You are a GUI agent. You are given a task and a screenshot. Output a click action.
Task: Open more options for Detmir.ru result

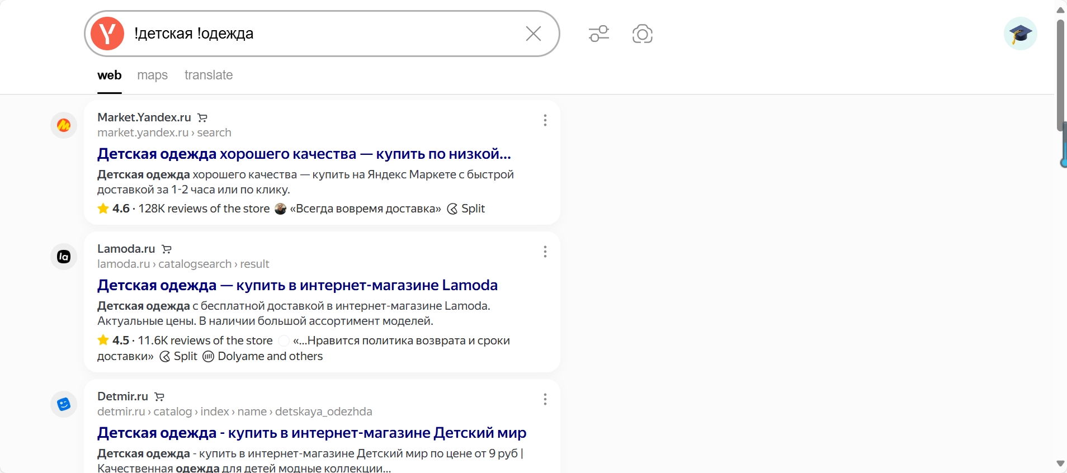coord(545,399)
